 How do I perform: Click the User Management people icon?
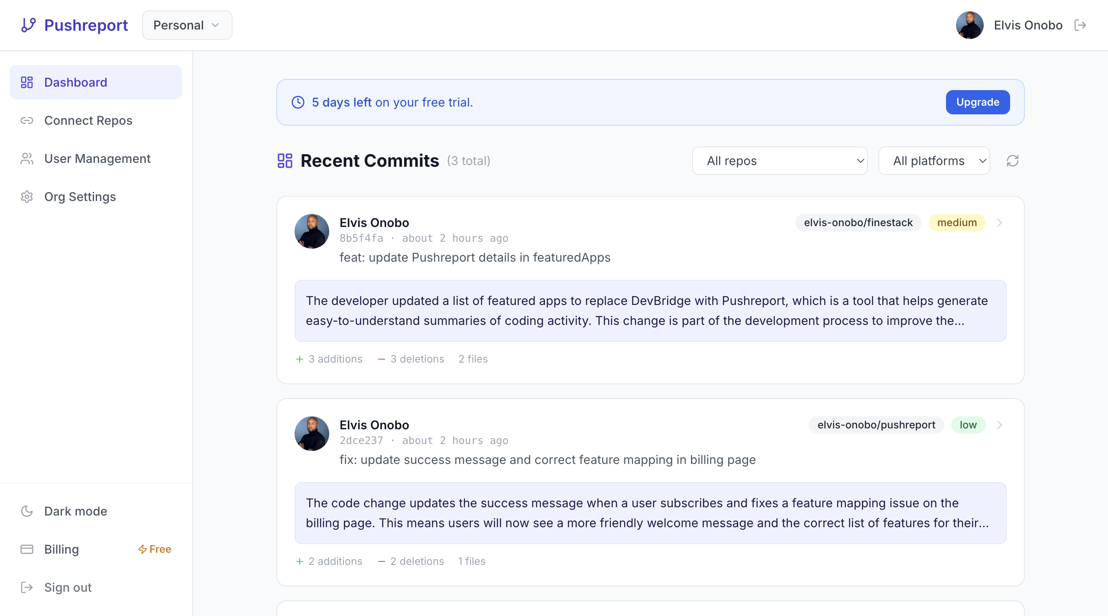(x=27, y=159)
